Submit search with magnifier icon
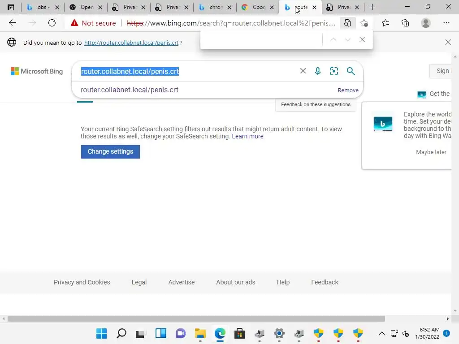The width and height of the screenshot is (459, 344). tap(351, 71)
